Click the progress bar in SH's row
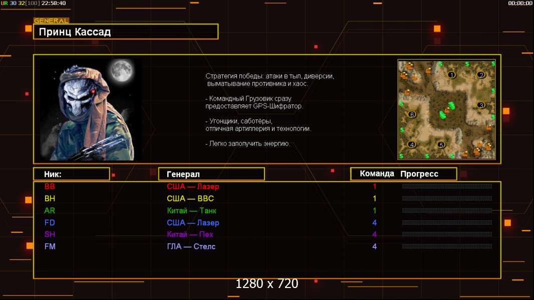This screenshot has height=300, width=534. (x=447, y=234)
